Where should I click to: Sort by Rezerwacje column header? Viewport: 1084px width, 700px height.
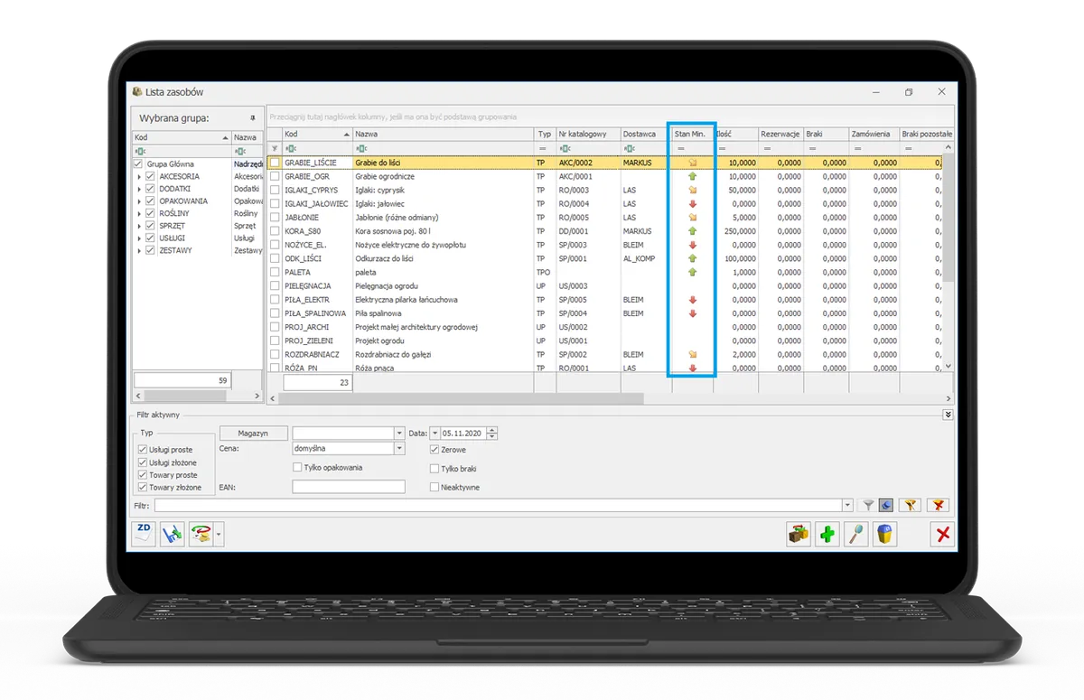(x=780, y=134)
